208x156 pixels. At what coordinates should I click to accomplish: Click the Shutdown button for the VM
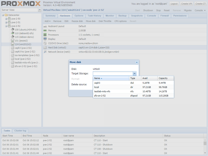(148, 10)
